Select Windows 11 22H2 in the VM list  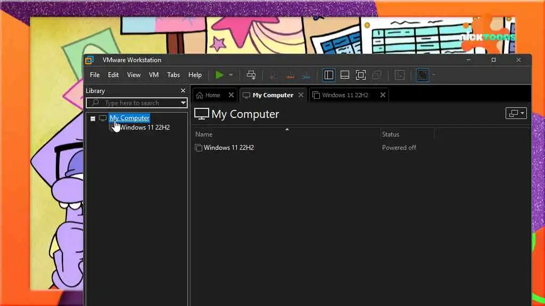click(x=229, y=148)
